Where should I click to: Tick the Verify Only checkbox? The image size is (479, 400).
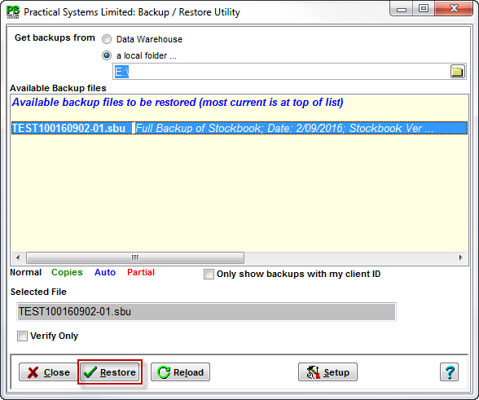22,336
